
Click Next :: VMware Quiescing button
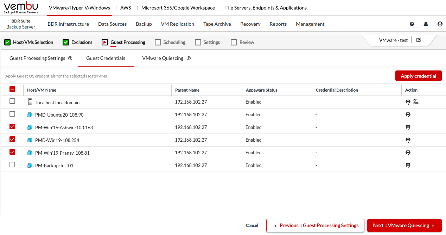(404, 225)
